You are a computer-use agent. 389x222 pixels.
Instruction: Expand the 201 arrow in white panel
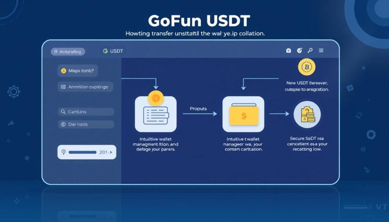(x=106, y=152)
